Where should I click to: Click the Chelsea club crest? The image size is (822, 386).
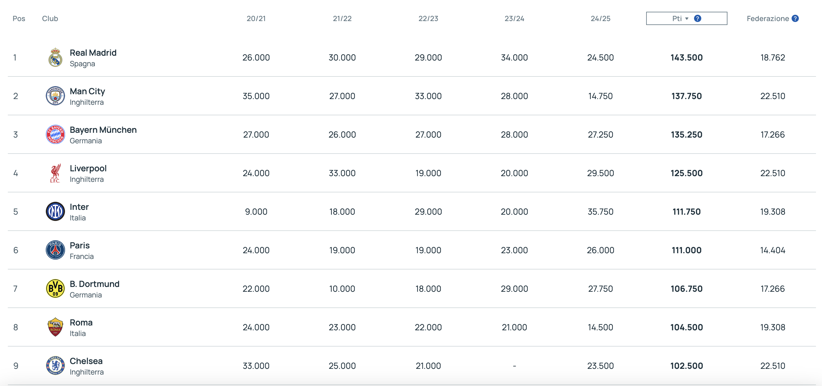click(x=55, y=366)
